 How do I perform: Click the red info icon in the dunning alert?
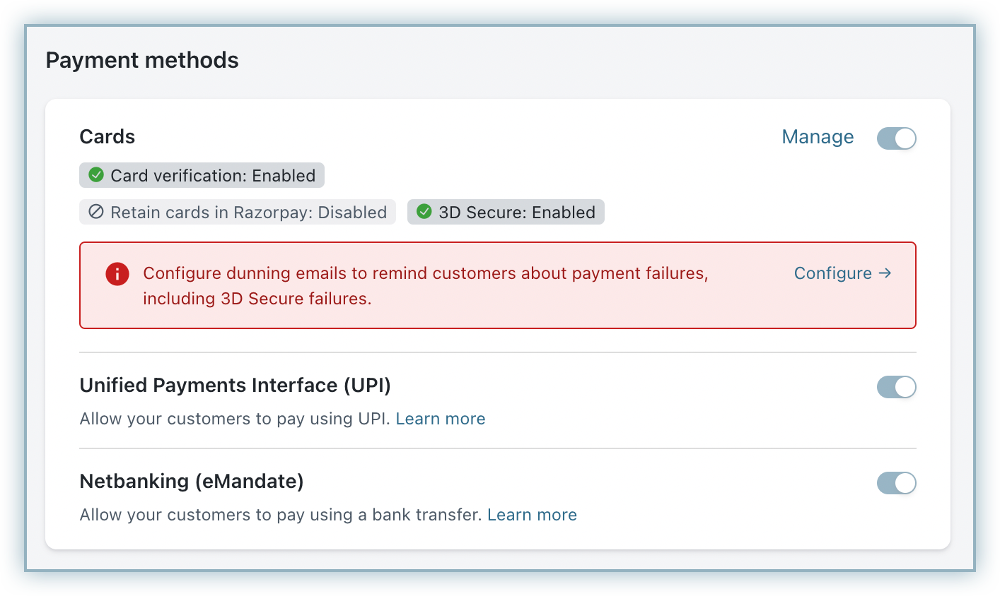coord(117,274)
